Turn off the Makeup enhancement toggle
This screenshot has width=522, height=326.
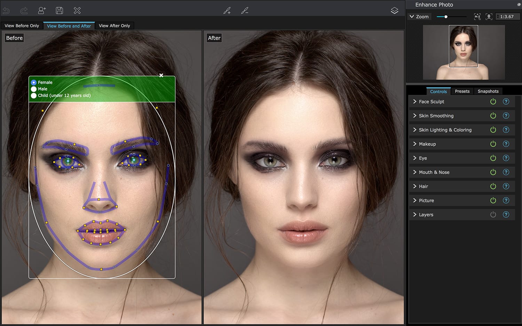493,144
